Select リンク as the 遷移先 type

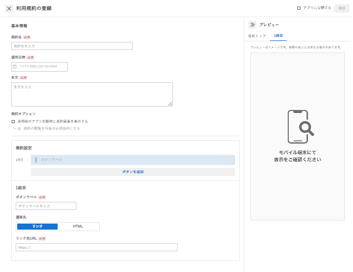point(37,227)
